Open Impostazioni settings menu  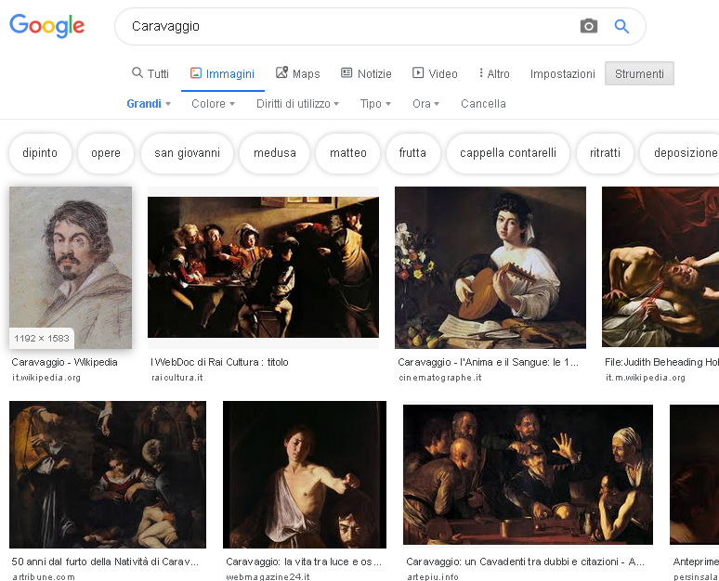click(563, 73)
